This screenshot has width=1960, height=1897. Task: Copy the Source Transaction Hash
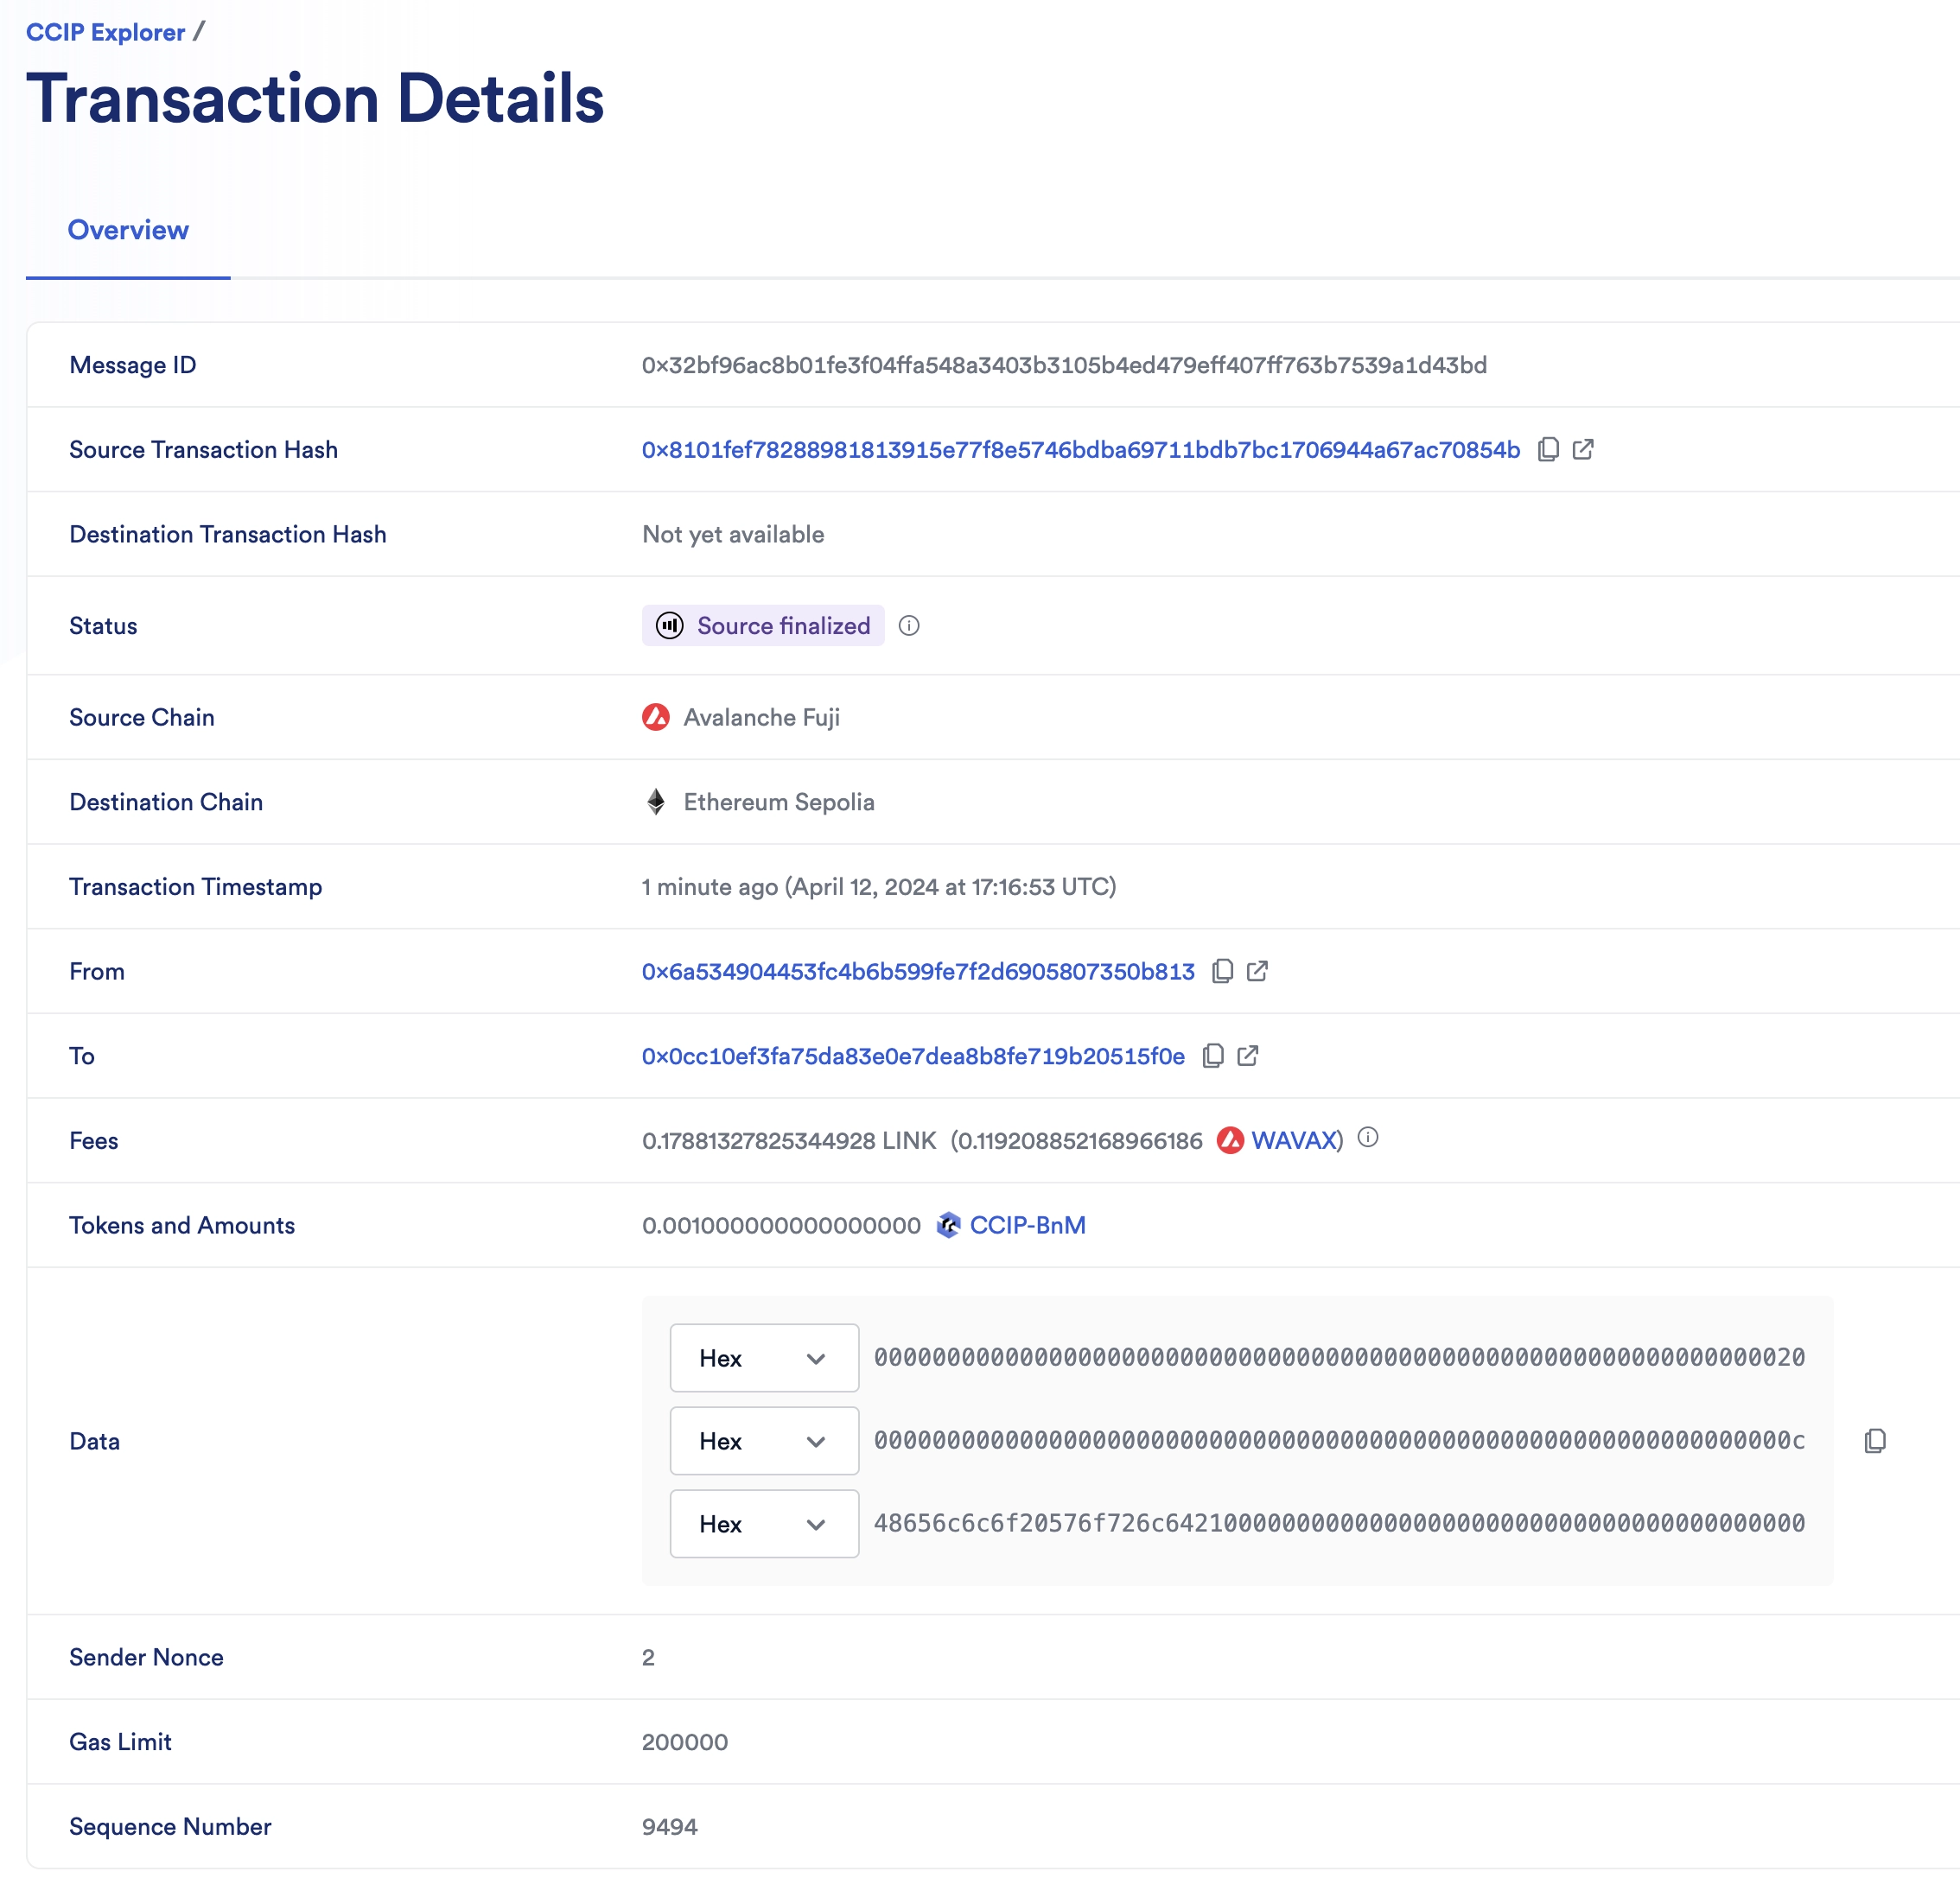(x=1548, y=450)
